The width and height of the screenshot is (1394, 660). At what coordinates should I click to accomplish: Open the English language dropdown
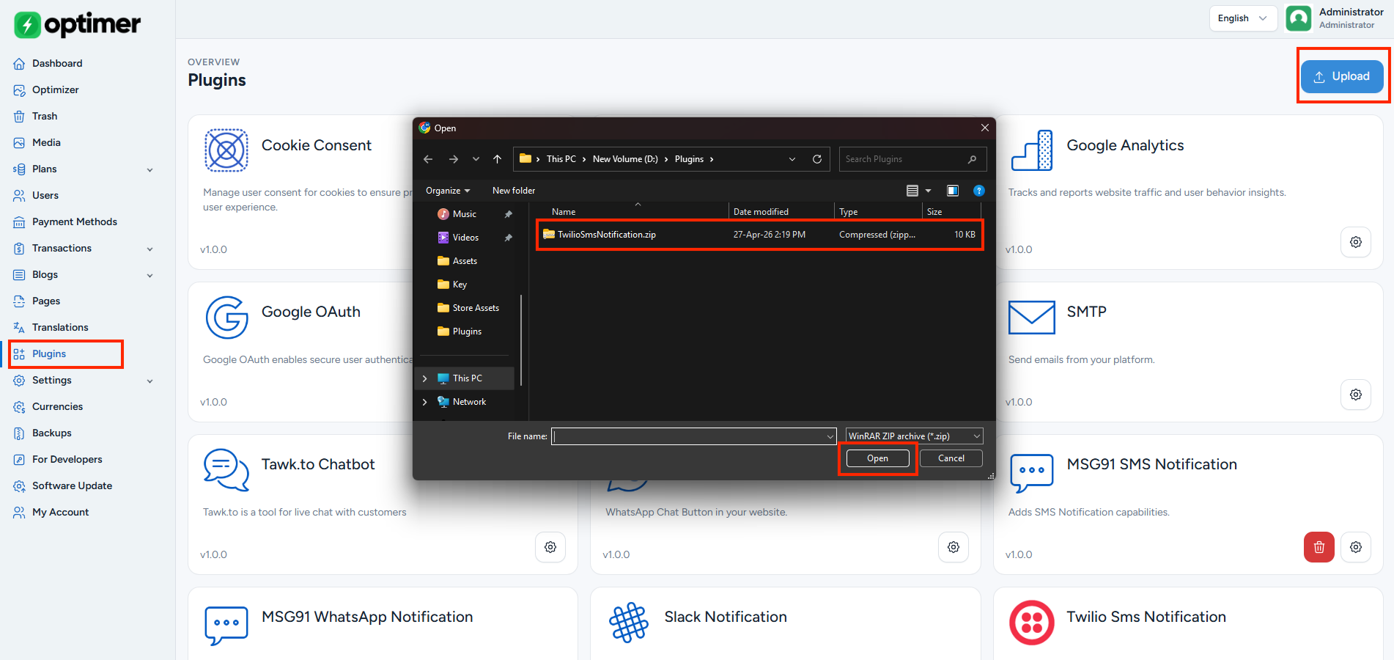click(x=1243, y=18)
